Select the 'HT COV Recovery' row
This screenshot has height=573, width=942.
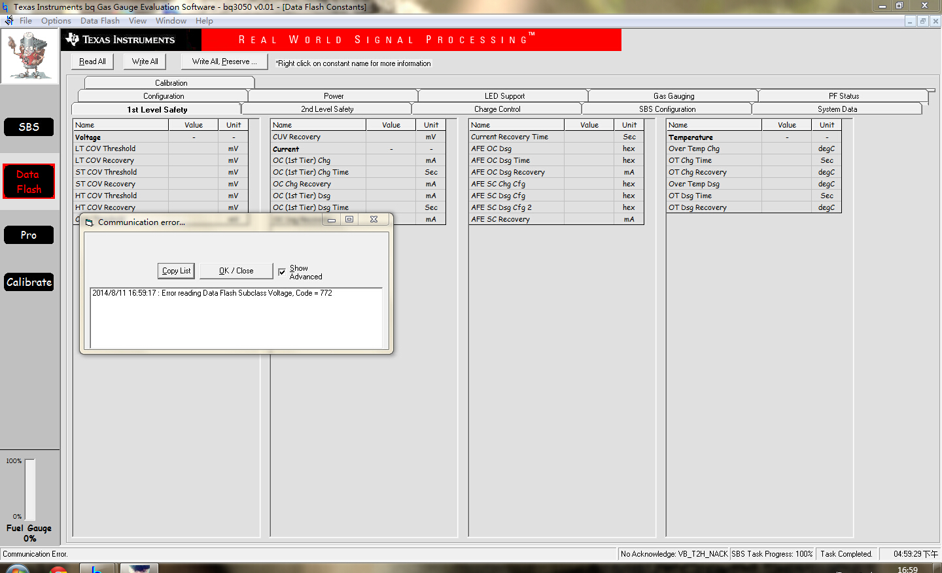pyautogui.click(x=160, y=207)
